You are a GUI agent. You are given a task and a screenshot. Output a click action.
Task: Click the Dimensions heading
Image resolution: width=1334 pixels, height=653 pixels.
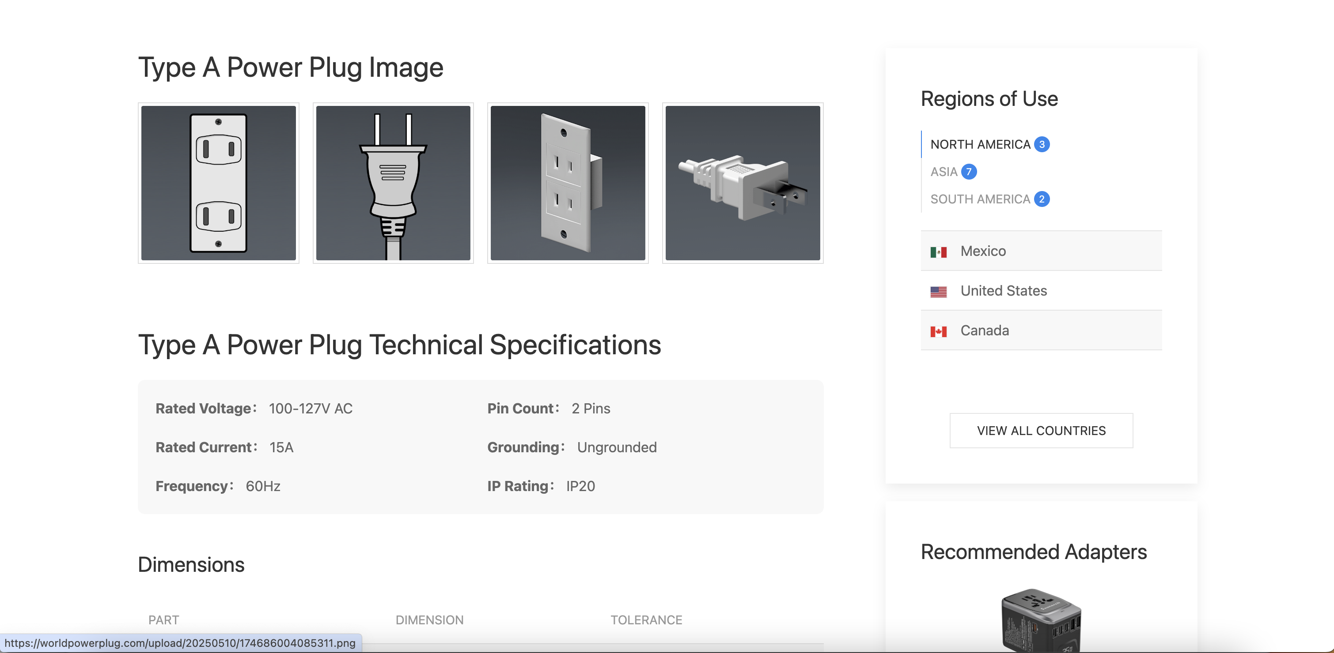[x=191, y=565]
